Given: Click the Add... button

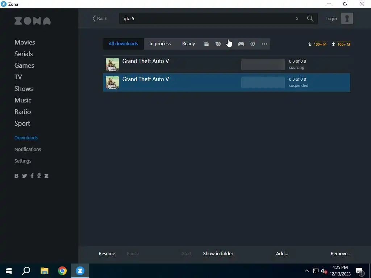Looking at the screenshot, I should coord(282,253).
